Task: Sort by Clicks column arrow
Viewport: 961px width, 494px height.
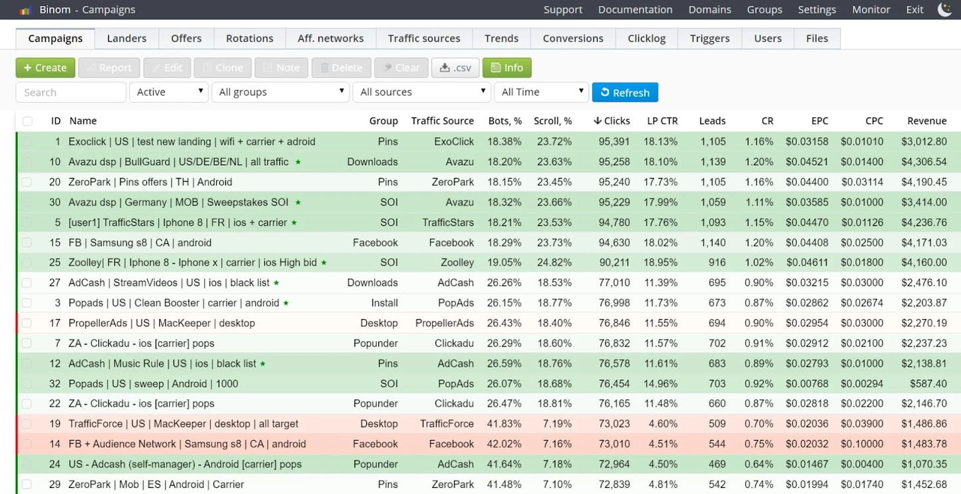Action: click(x=597, y=121)
